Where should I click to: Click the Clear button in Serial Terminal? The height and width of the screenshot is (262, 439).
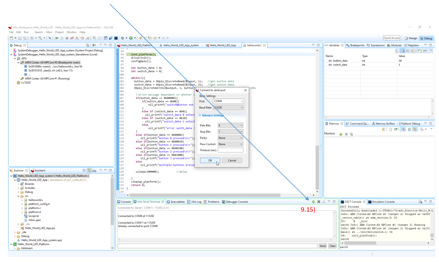tap(332, 246)
